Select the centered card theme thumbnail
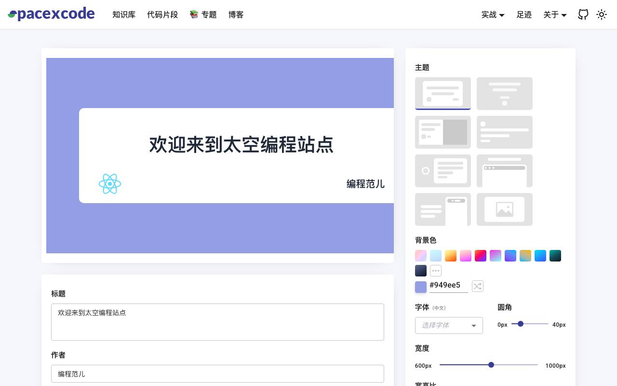This screenshot has width=617, height=386. pos(443,94)
